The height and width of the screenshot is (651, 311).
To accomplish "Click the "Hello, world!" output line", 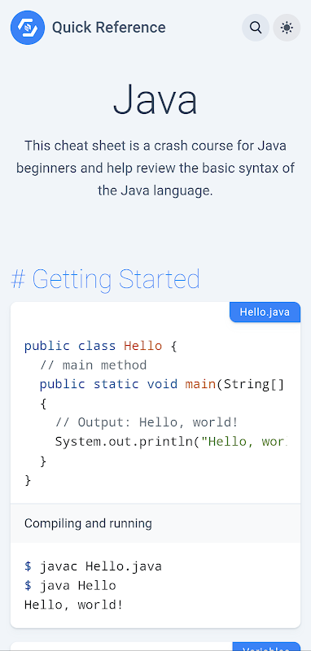I will 74,605.
